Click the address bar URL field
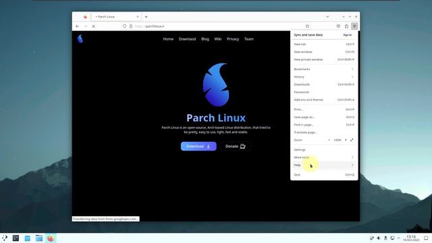This screenshot has width=432, height=243. coord(216,26)
